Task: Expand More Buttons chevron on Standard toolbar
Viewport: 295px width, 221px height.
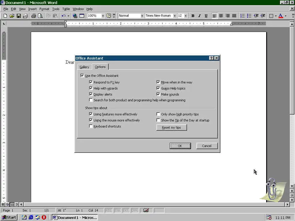Action: [x=114, y=16]
